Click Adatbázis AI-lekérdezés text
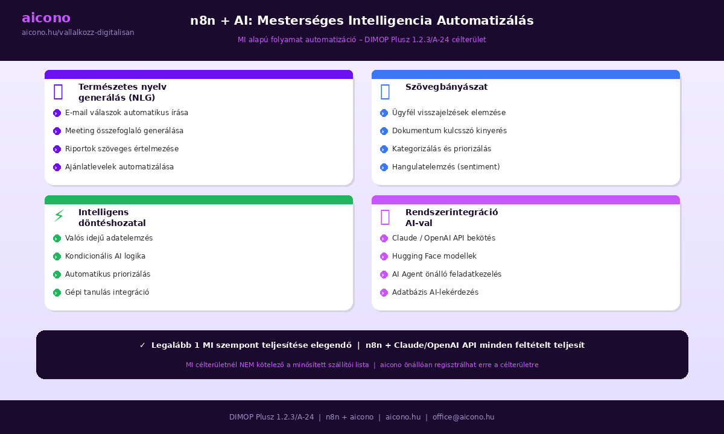 coord(435,292)
